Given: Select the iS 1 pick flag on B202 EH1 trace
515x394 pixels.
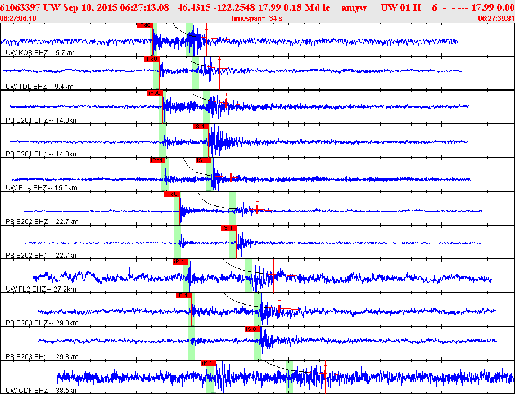Looking at the screenshot, I should 229,228.
